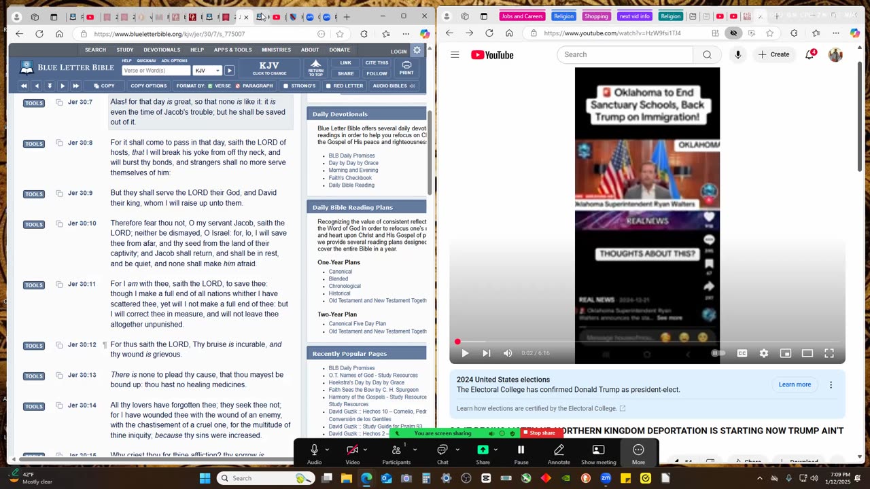Switch to Shopping tab group
This screenshot has height=489, width=870.
click(x=596, y=16)
